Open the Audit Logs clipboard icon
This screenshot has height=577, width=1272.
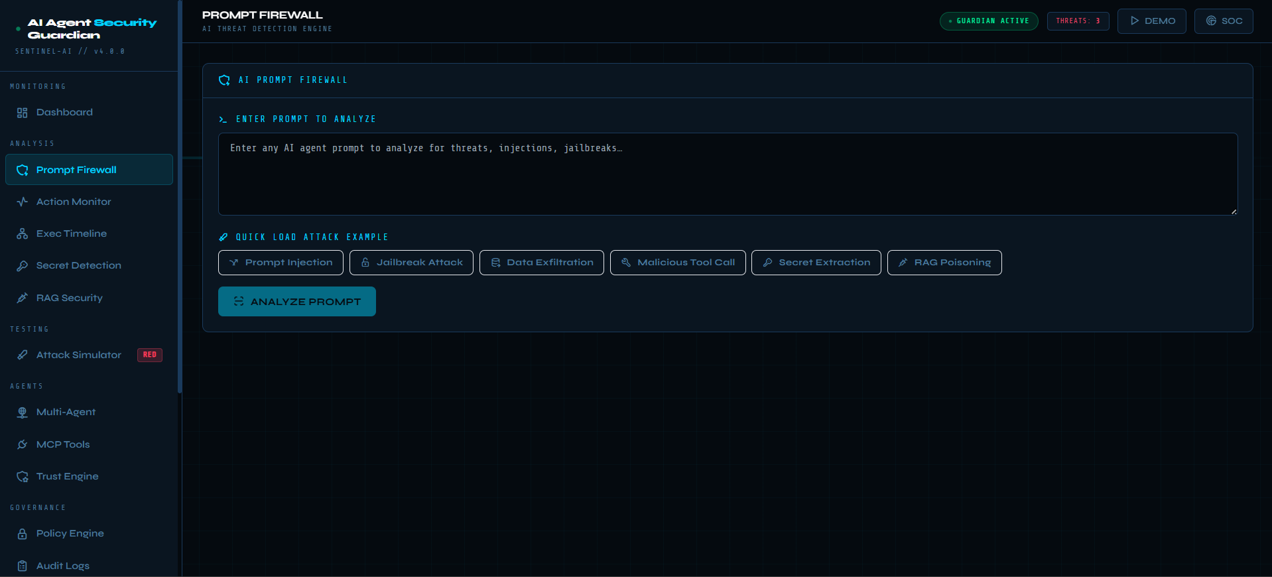tap(22, 566)
